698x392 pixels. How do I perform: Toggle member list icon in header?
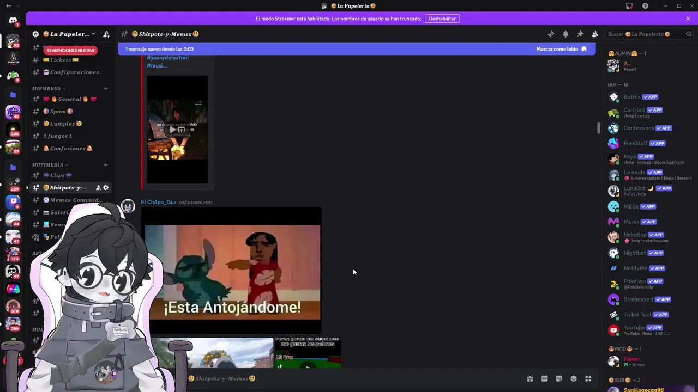tap(595, 34)
